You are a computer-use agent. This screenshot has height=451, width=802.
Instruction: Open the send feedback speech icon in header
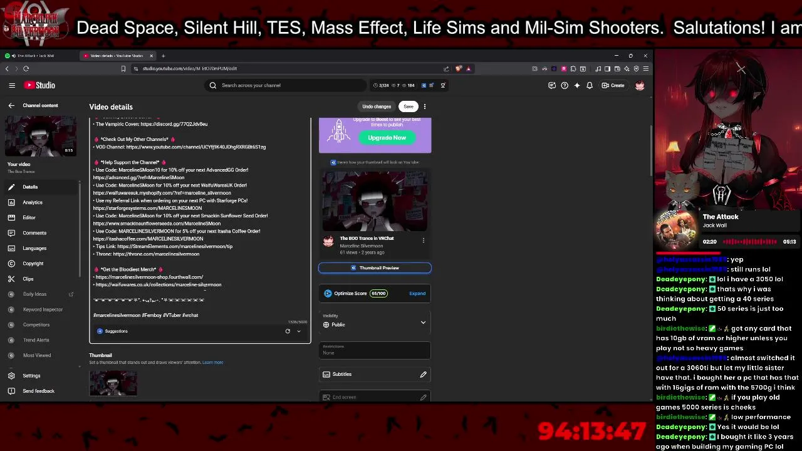pyautogui.click(x=552, y=85)
